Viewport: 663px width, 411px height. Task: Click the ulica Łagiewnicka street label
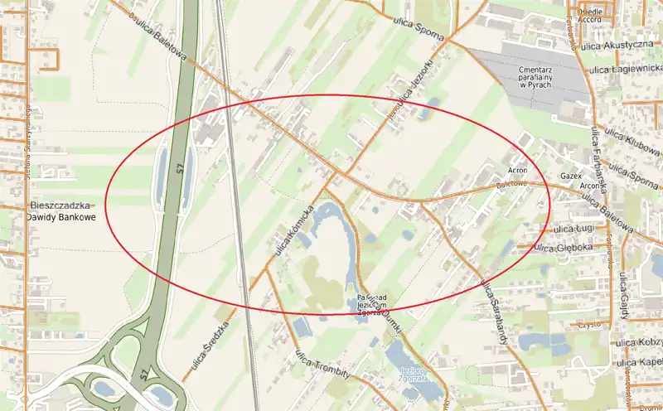(626, 69)
